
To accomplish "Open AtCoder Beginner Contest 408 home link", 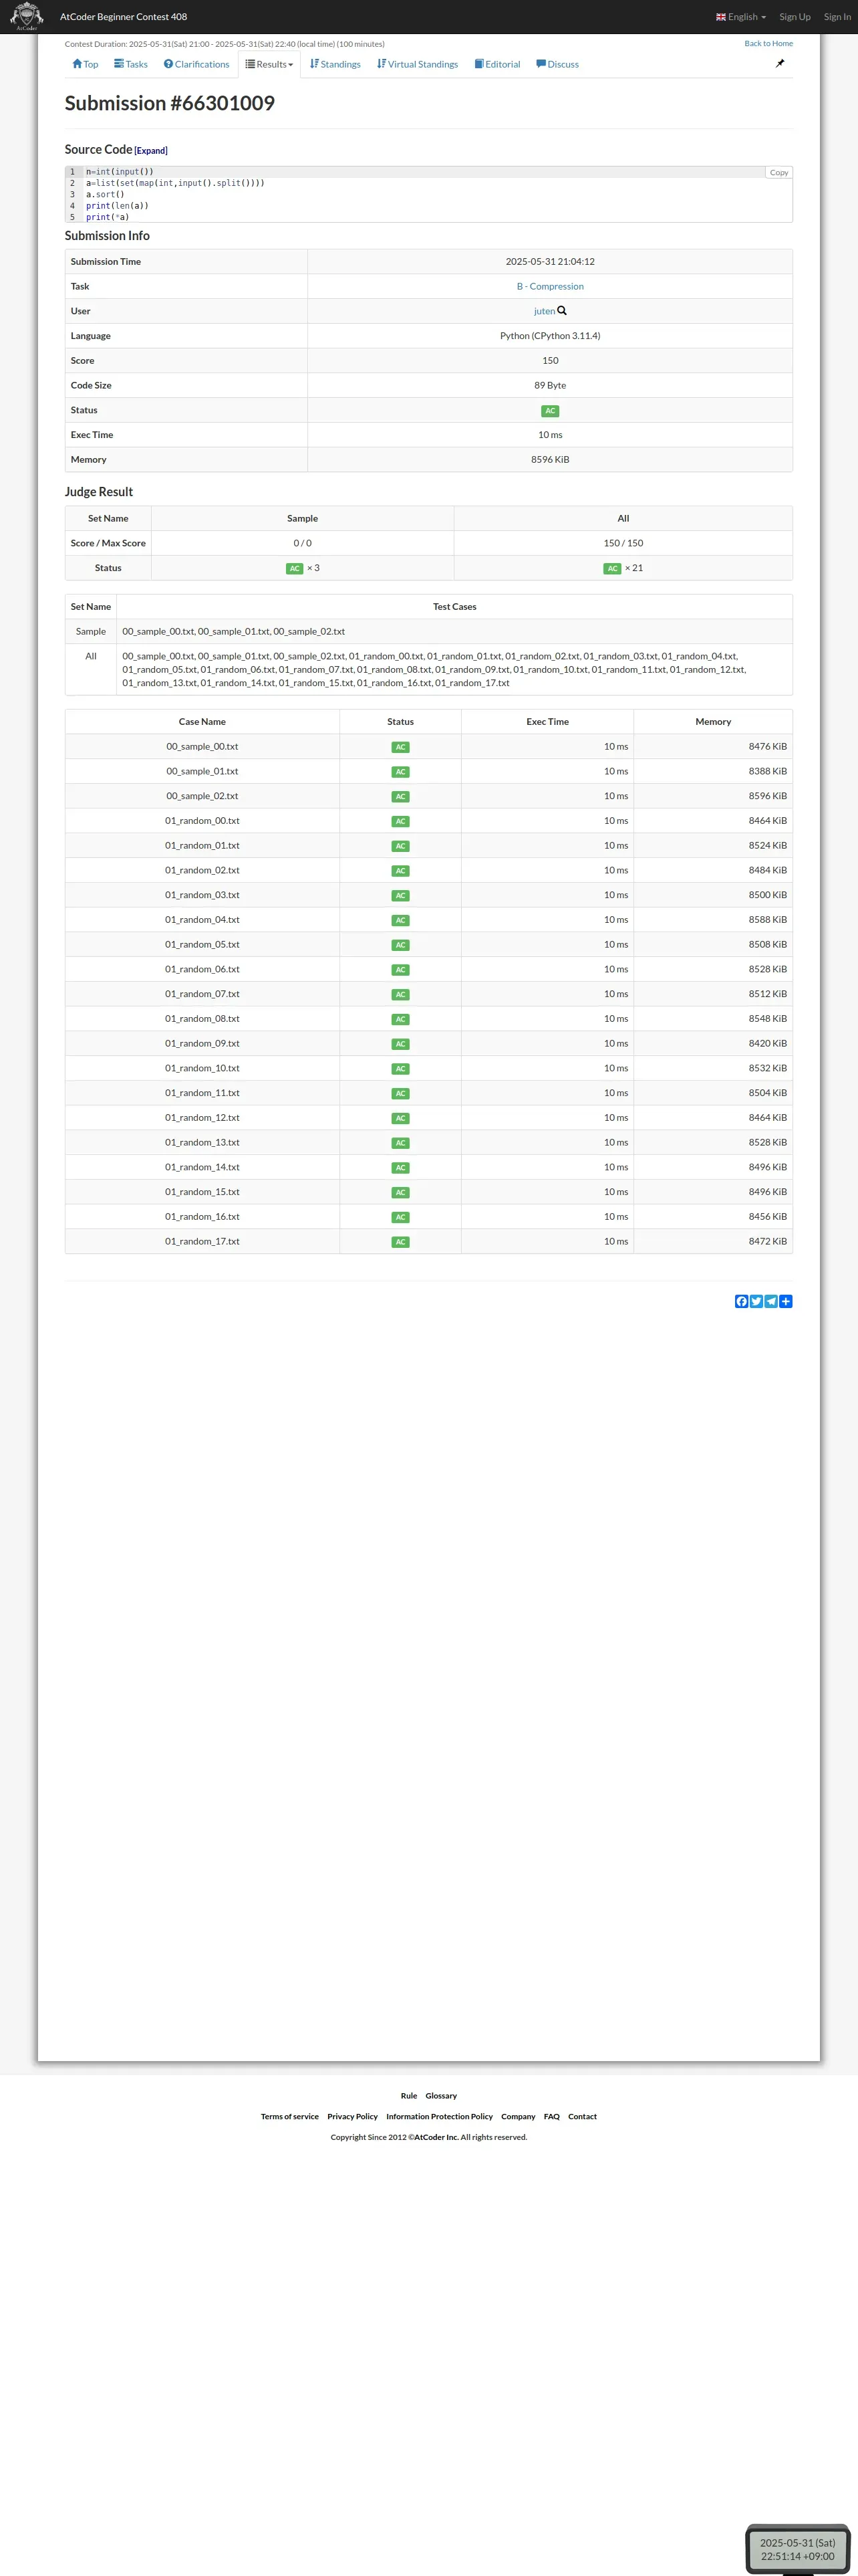I will pos(123,17).
